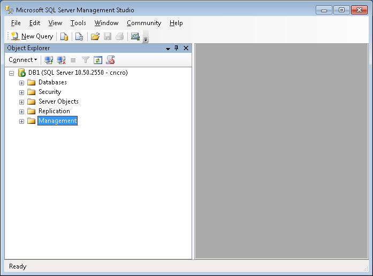
Task: Click the Management Studio title bar icon
Action: 10,10
